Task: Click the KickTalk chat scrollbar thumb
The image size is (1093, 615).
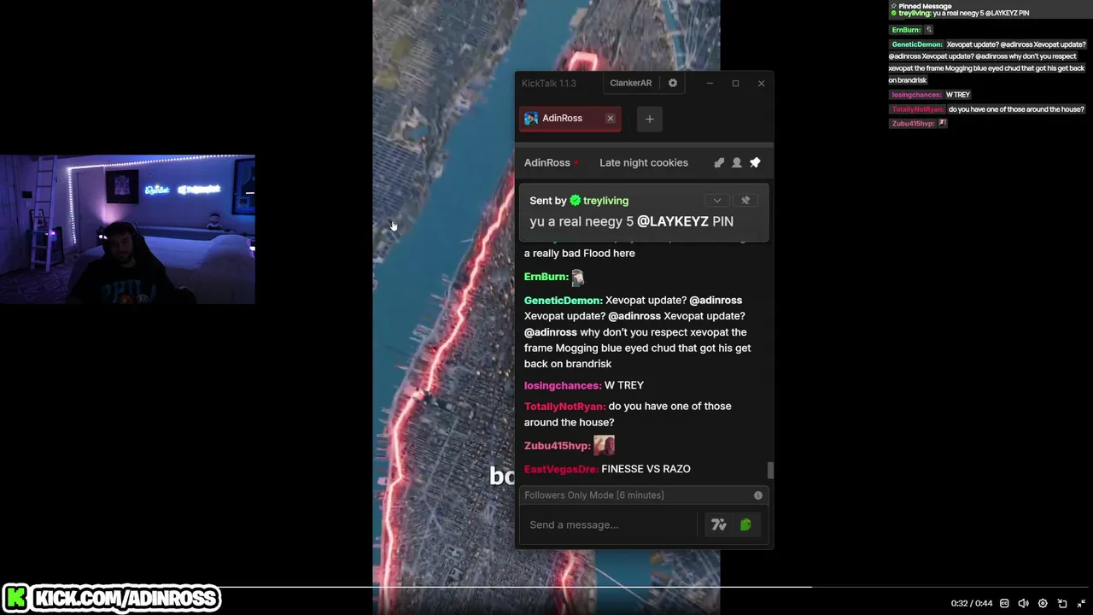Action: click(x=770, y=471)
